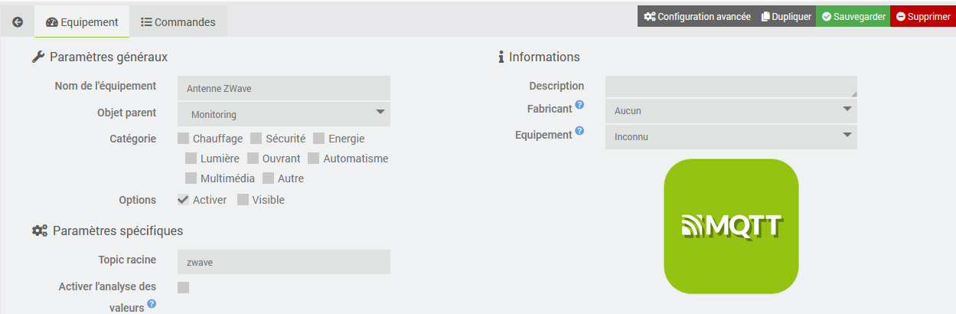Click the red Supprimer button
Screen dimensions: 956x314
point(922,16)
